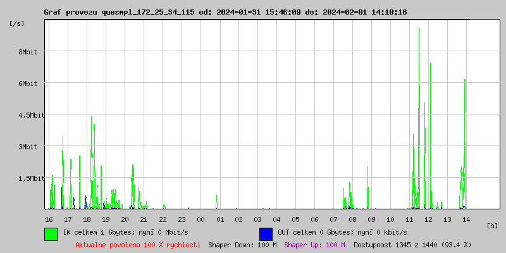The image size is (506, 253).
Task: Select the 6Mbit y-axis label
Action: point(27,83)
